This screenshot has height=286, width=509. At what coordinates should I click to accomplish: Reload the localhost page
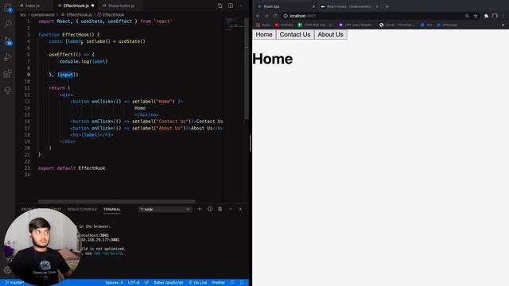pos(275,16)
